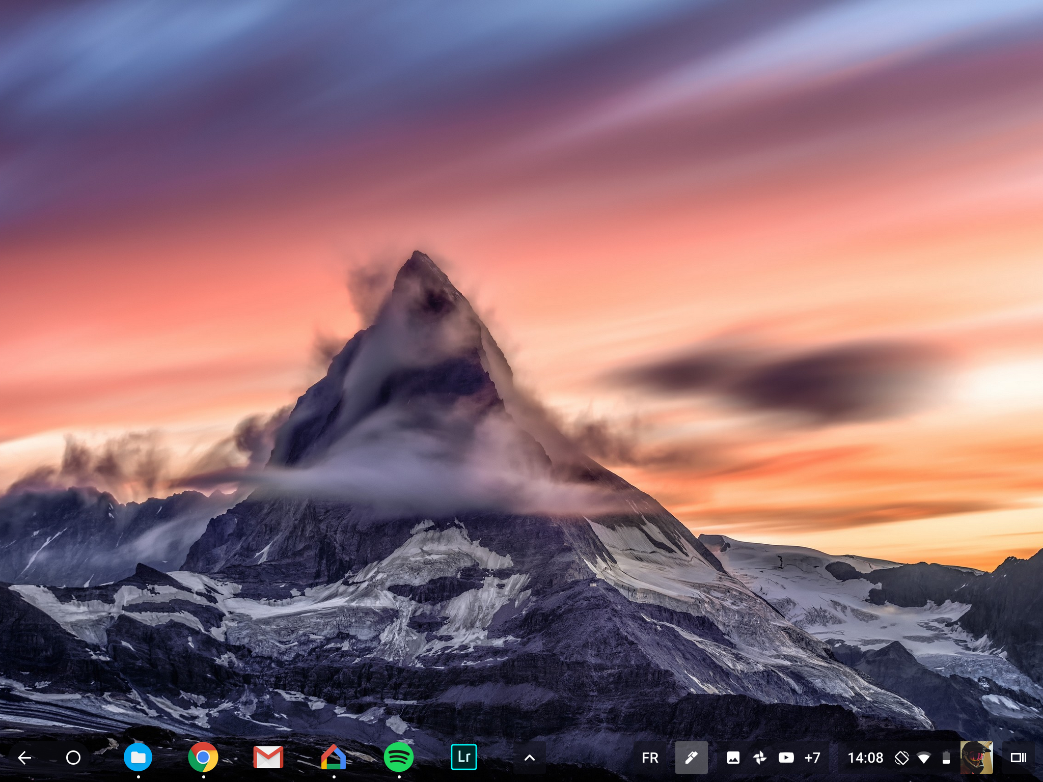
Task: Show overview mode with window switcher button
Action: tap(1018, 758)
